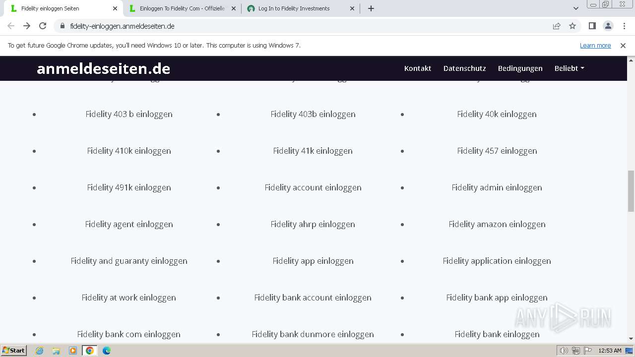This screenshot has height=357, width=635.
Task: Click the scrollbar down arrow
Action: click(x=631, y=339)
